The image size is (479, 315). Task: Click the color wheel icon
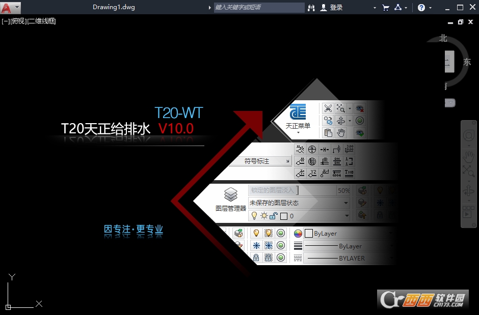tap(298, 234)
